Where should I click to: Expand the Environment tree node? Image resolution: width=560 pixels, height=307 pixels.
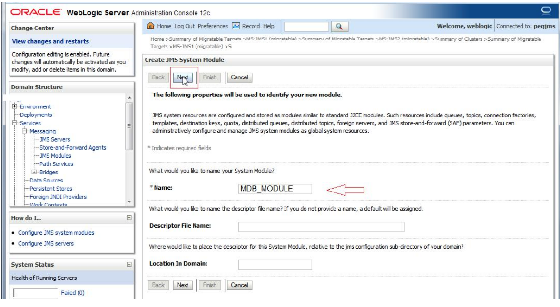(x=14, y=106)
